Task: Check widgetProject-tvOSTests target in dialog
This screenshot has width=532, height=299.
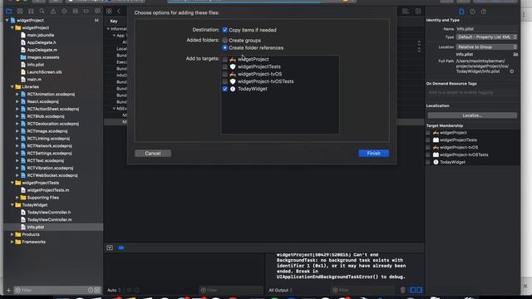Action: 225,81
